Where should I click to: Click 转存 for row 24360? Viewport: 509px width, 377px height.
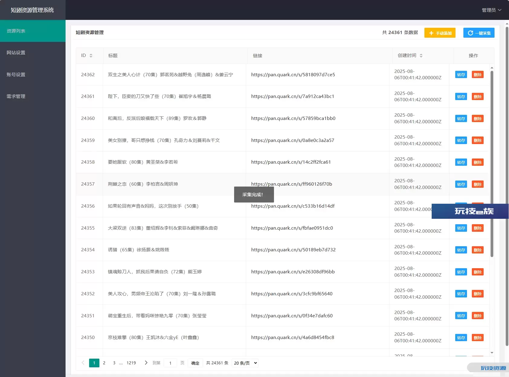(x=461, y=119)
